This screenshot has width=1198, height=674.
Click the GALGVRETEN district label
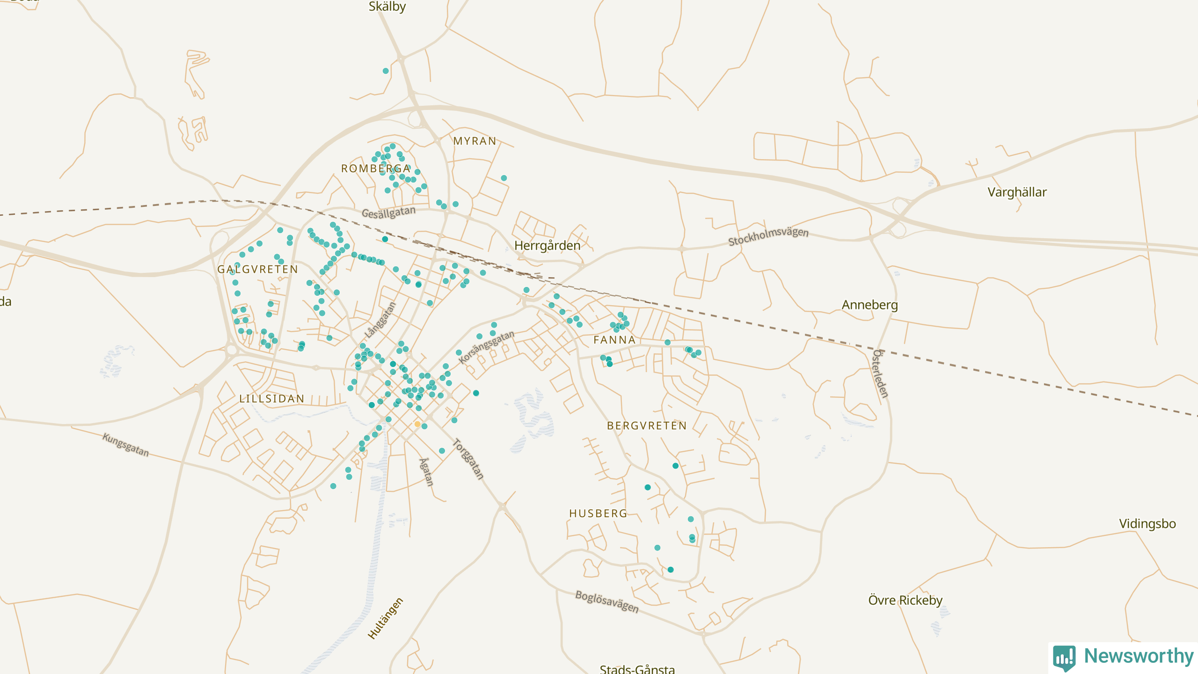(258, 269)
